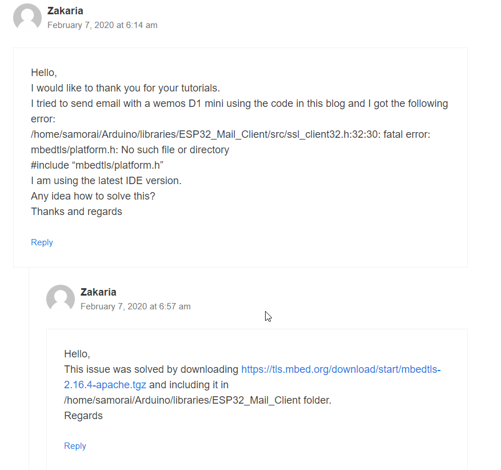Click Zakaria's avatar on the 6:14 am comment
Screen dimensions: 501x470
pos(27,17)
